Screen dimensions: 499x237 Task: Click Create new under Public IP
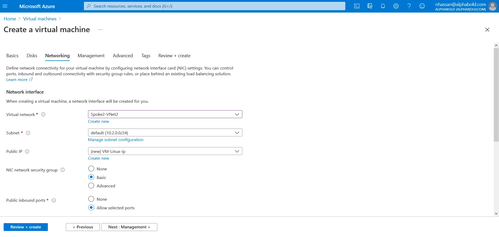click(x=98, y=158)
